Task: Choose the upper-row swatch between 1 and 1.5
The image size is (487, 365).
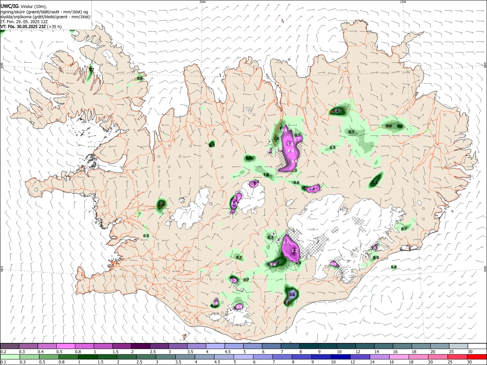Action: pos(103,346)
